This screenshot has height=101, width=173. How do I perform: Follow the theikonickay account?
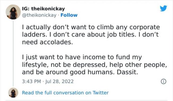coord(69,15)
